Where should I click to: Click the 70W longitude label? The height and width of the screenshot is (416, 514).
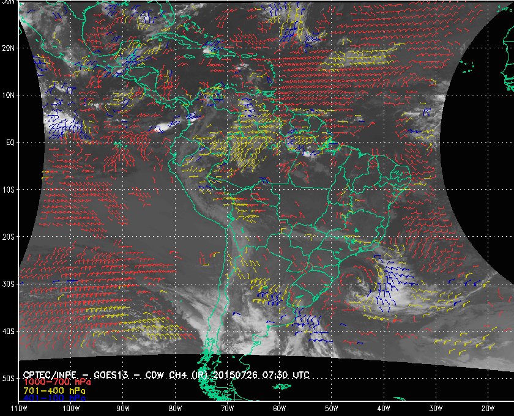click(227, 409)
